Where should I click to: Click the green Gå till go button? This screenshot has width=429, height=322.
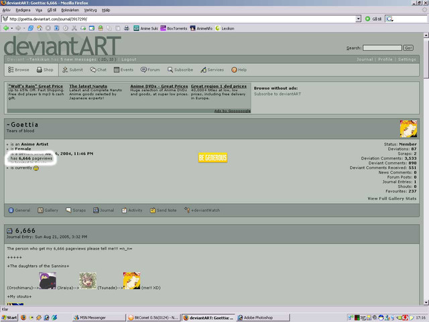click(373, 19)
